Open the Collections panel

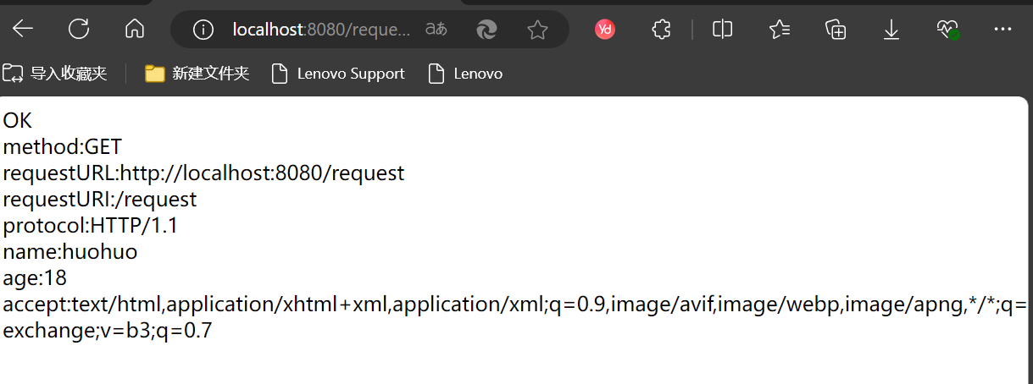coord(836,30)
